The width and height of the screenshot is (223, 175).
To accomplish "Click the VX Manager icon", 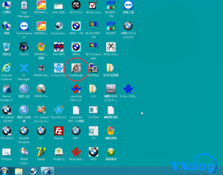I will click(24, 68).
